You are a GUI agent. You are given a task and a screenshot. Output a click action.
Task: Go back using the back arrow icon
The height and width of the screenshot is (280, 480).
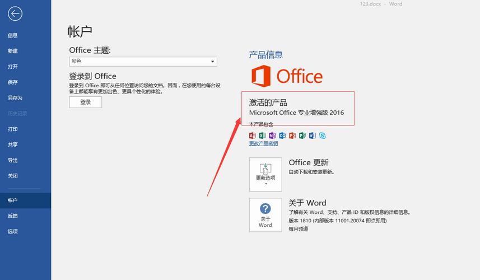15,14
